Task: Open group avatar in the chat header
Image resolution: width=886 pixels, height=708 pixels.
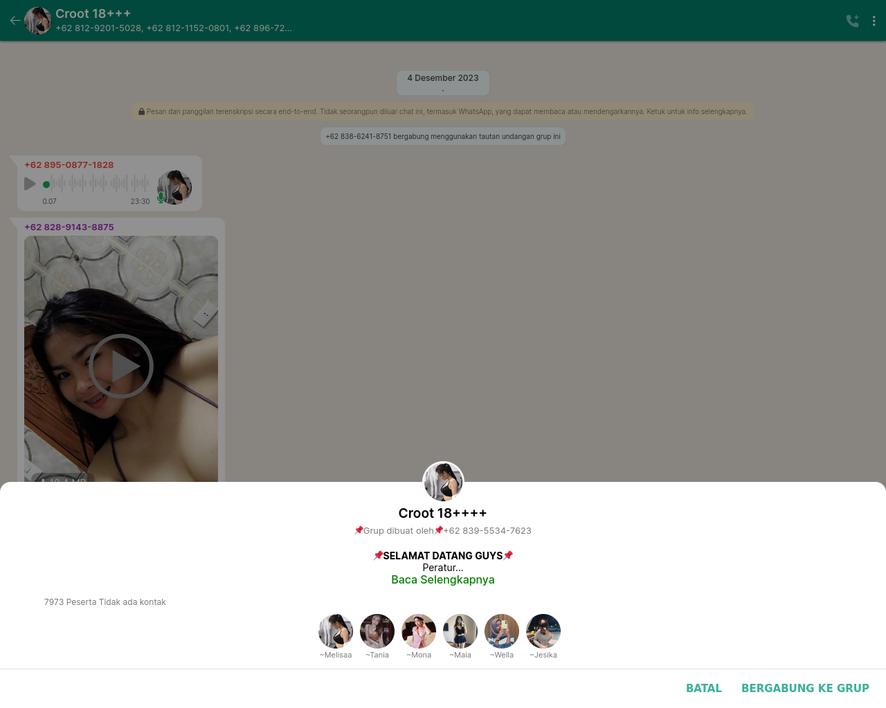Action: [x=38, y=21]
